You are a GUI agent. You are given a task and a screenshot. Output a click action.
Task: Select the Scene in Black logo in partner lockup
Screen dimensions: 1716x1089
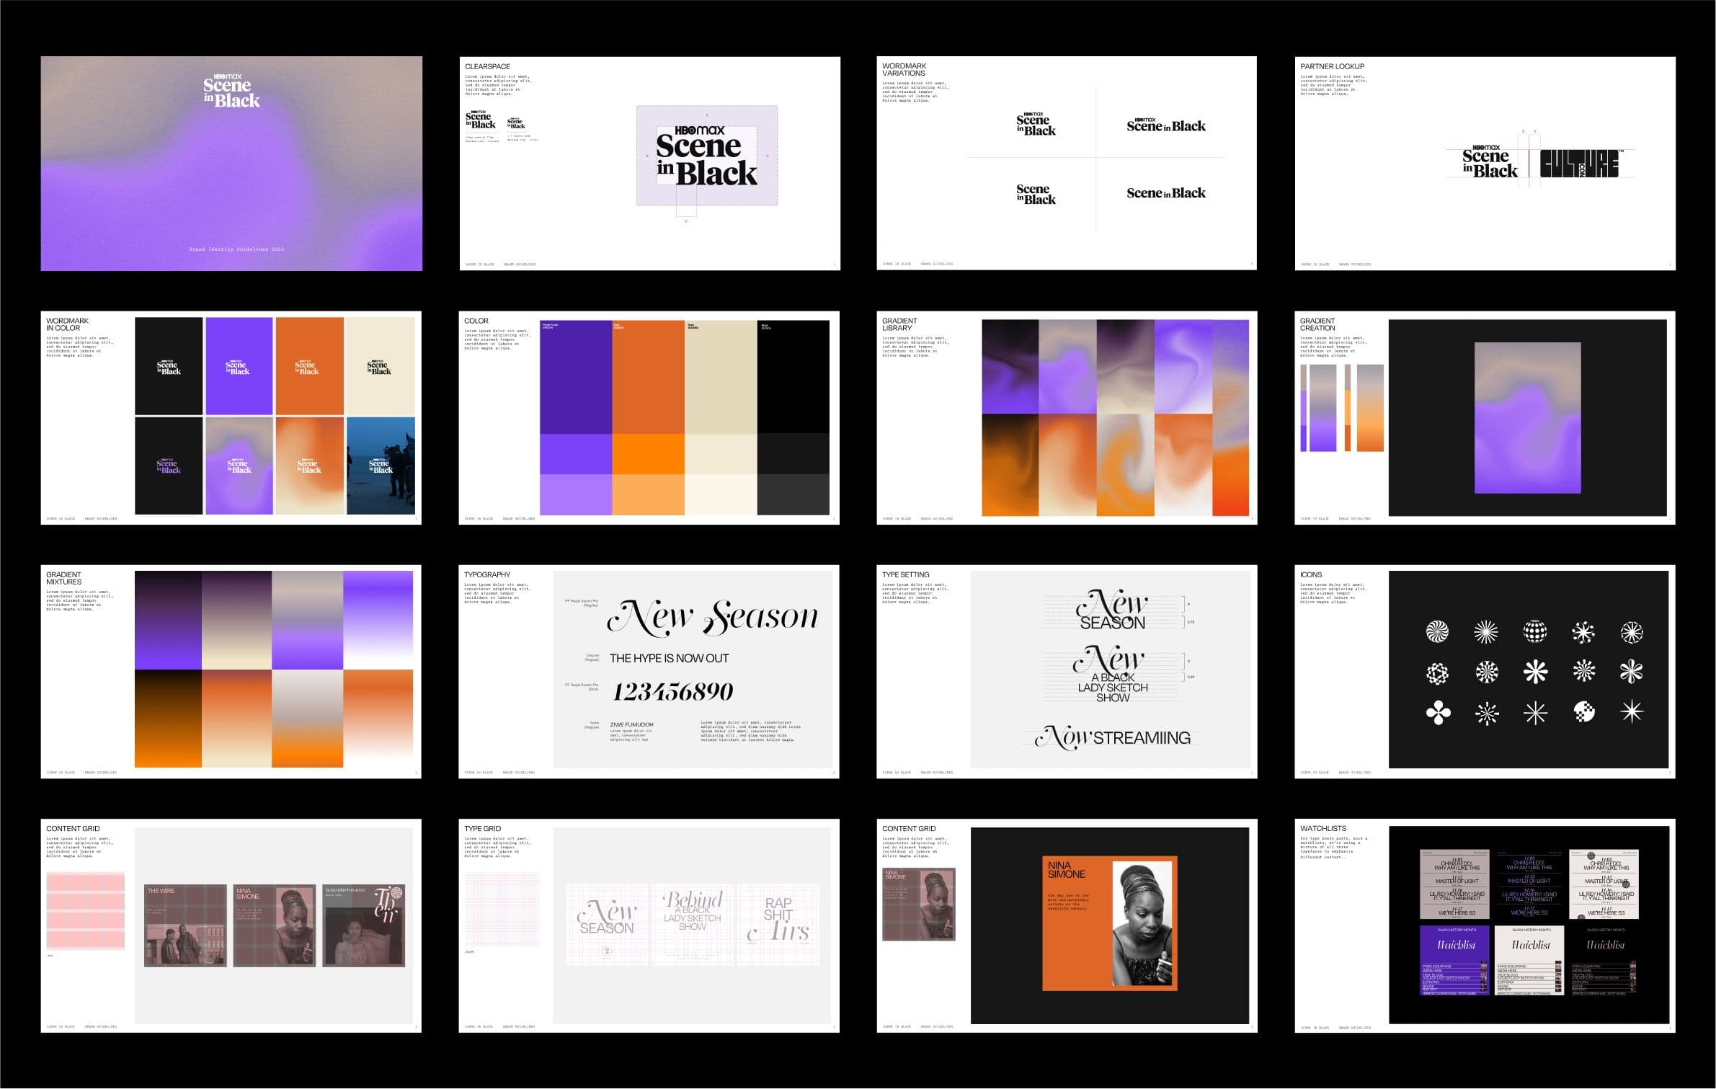[x=1489, y=162]
